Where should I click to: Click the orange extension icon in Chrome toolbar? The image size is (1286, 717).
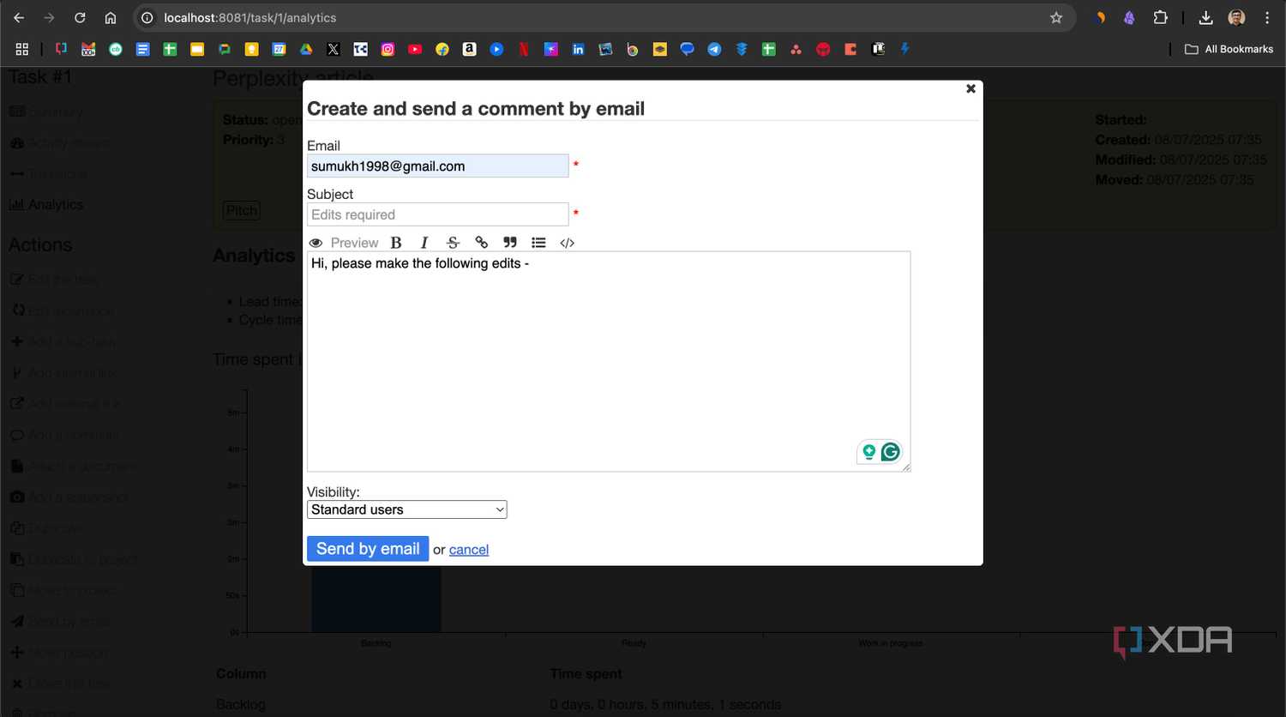click(1101, 17)
